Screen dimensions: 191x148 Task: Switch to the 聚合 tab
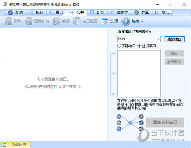pyautogui.click(x=57, y=12)
